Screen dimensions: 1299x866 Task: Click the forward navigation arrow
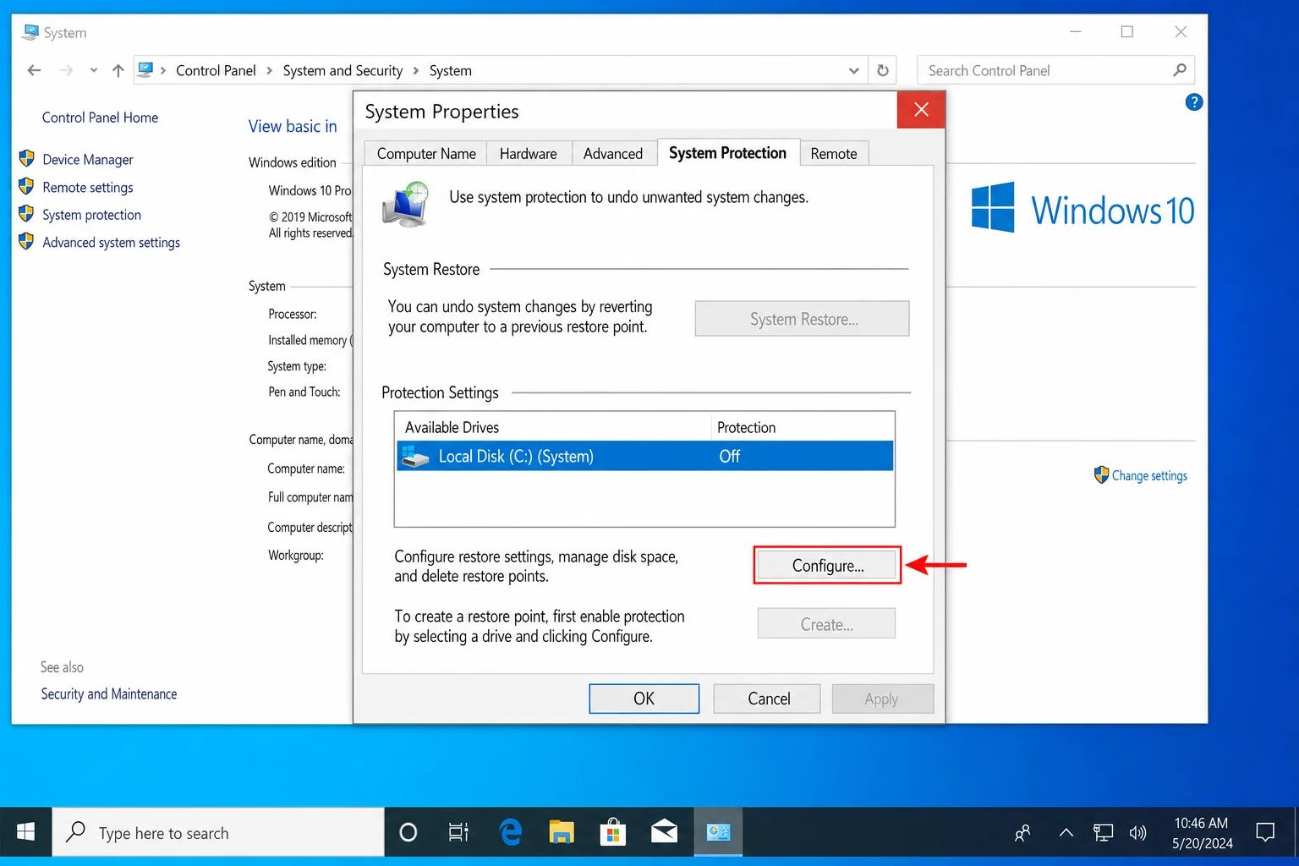pos(66,70)
